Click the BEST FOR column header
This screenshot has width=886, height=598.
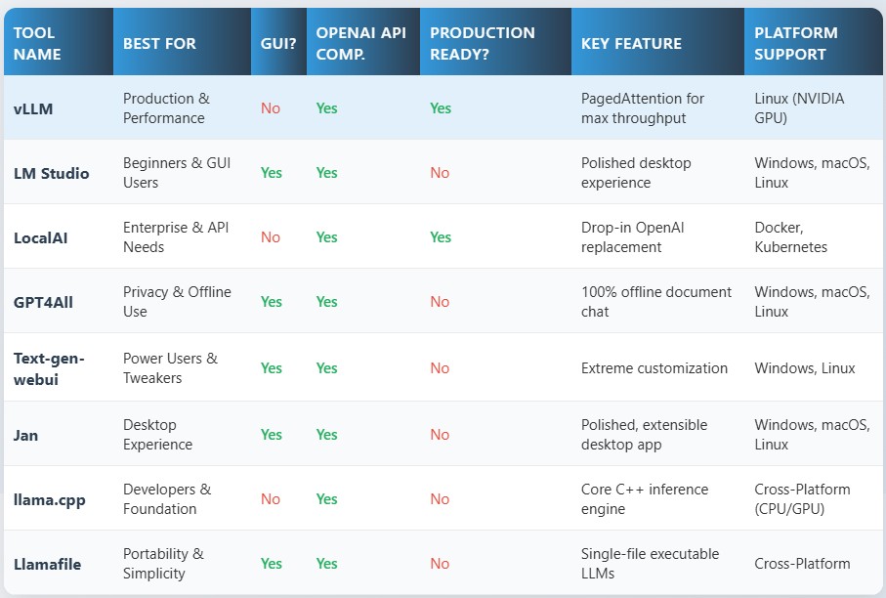(x=159, y=43)
